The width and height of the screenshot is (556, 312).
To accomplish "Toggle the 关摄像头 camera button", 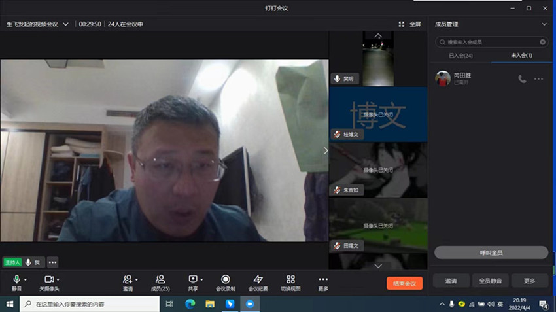I will click(48, 280).
